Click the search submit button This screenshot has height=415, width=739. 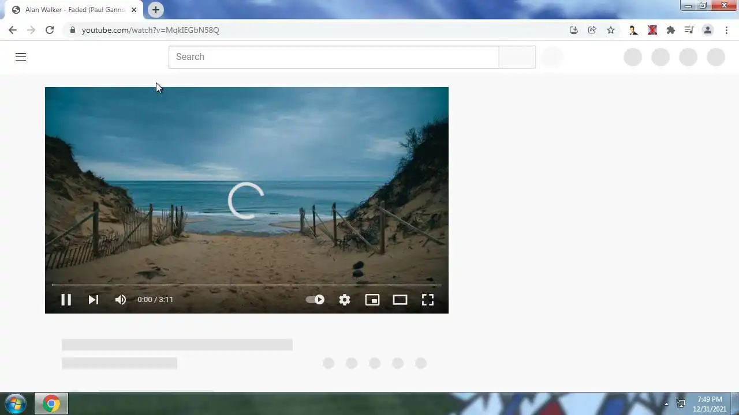pos(517,57)
